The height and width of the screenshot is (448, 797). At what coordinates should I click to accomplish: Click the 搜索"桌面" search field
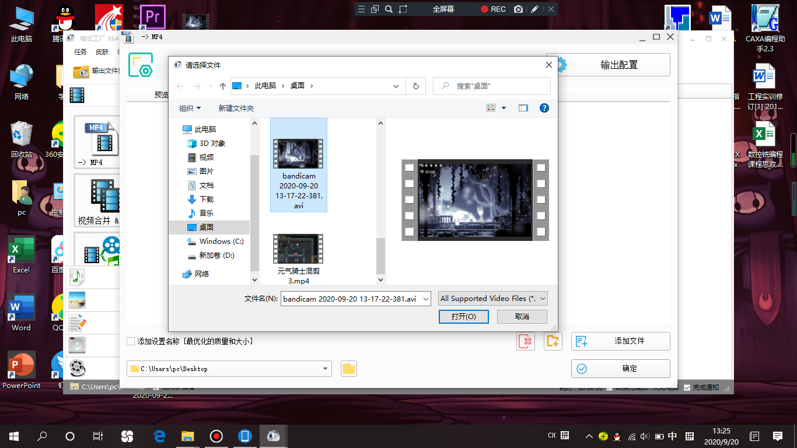click(492, 86)
